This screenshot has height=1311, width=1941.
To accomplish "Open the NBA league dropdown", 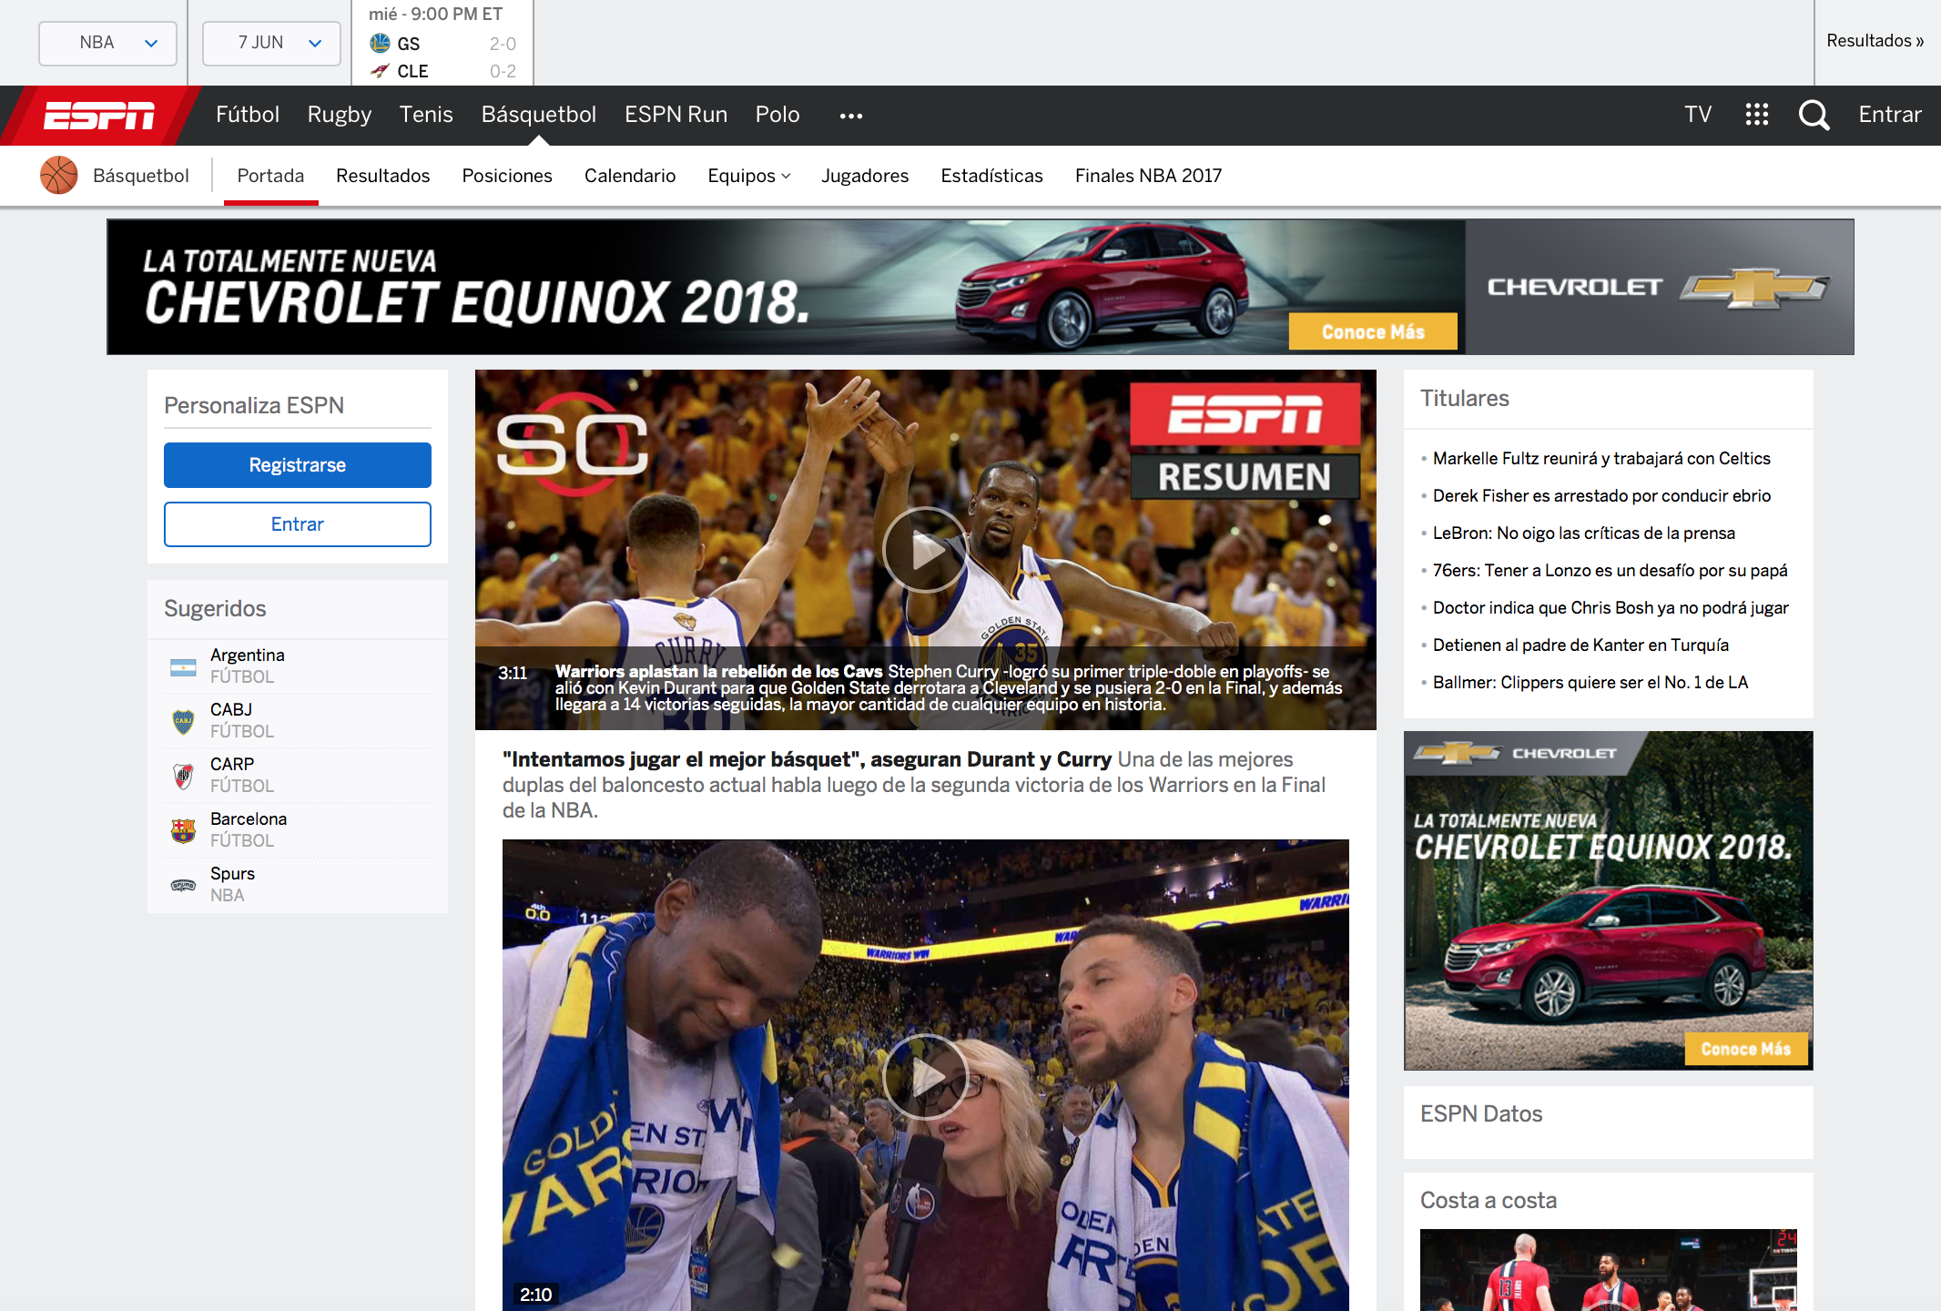I will click(107, 43).
